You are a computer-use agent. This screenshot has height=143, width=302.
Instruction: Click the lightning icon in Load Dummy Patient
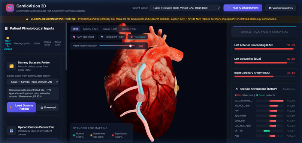(x=10, y=107)
